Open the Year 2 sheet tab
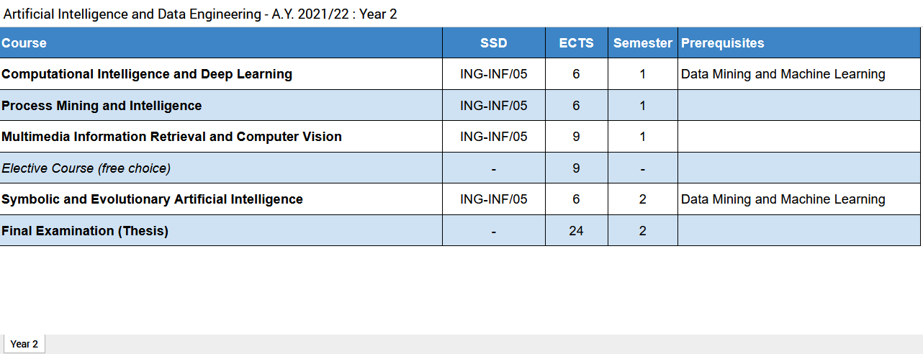Image resolution: width=923 pixels, height=354 pixels. pos(24,344)
